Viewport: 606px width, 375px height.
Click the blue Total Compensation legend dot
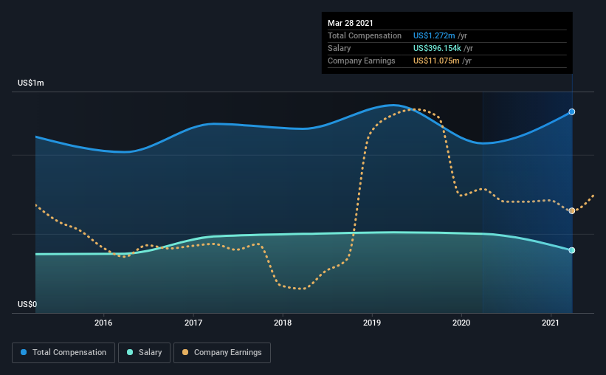pos(24,352)
